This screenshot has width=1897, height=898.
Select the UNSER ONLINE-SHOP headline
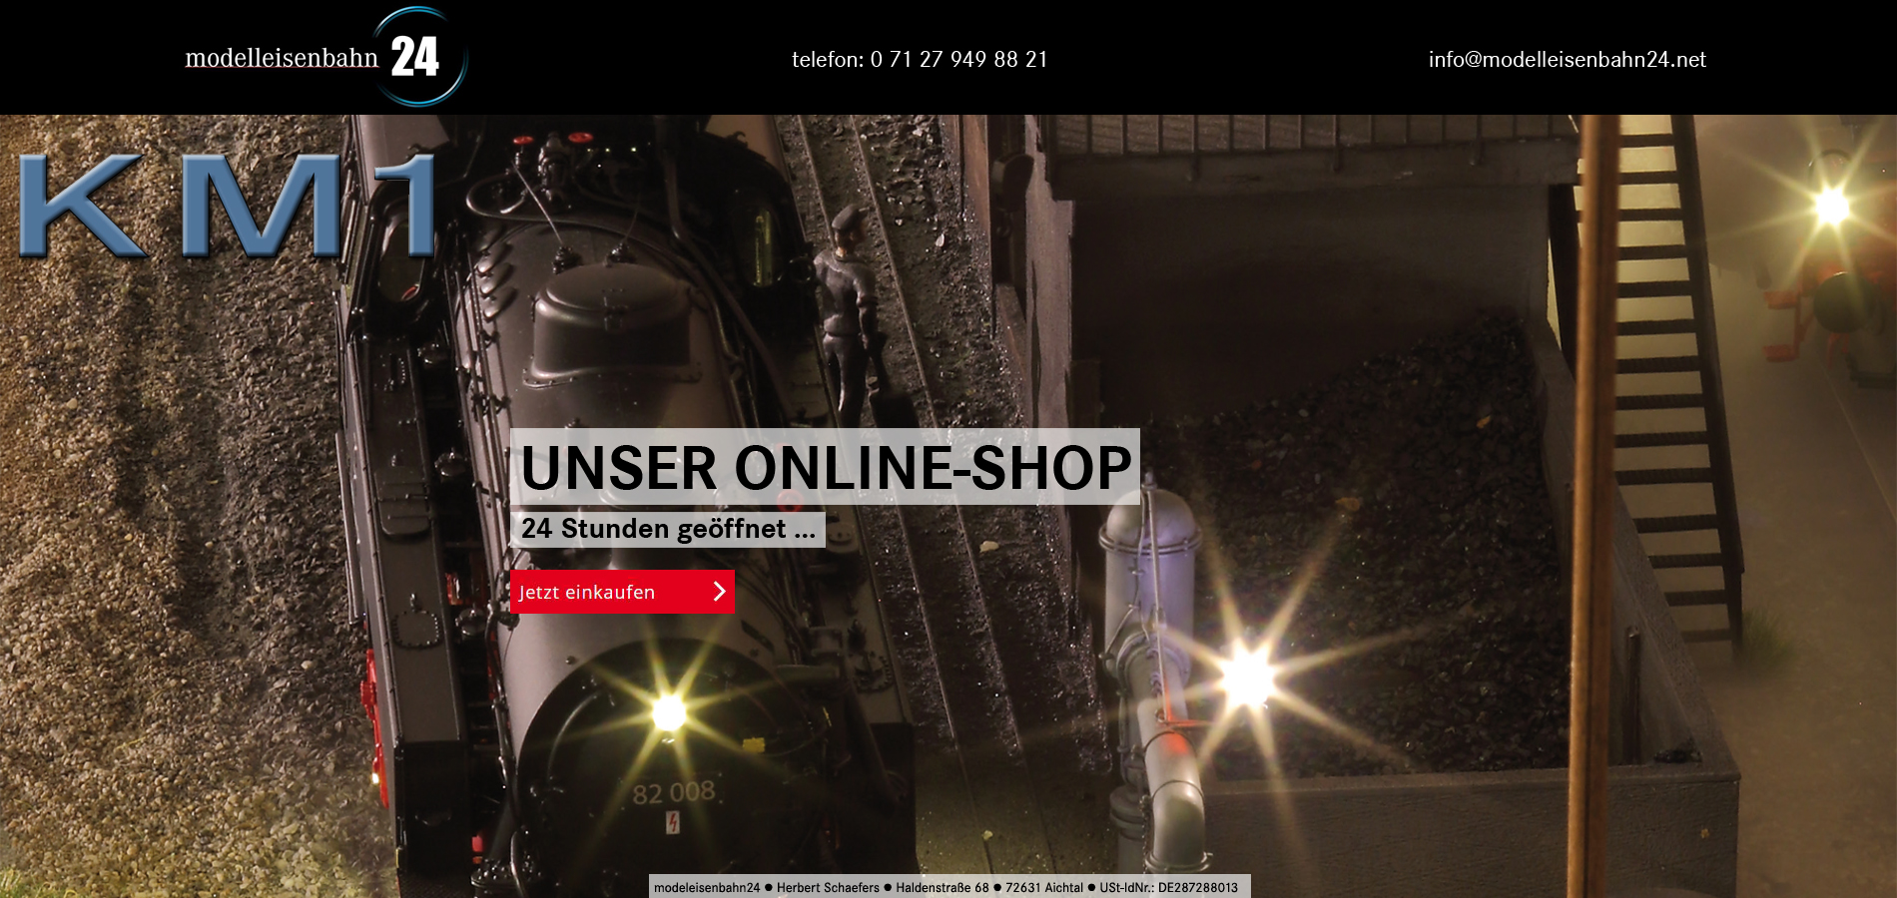click(825, 467)
